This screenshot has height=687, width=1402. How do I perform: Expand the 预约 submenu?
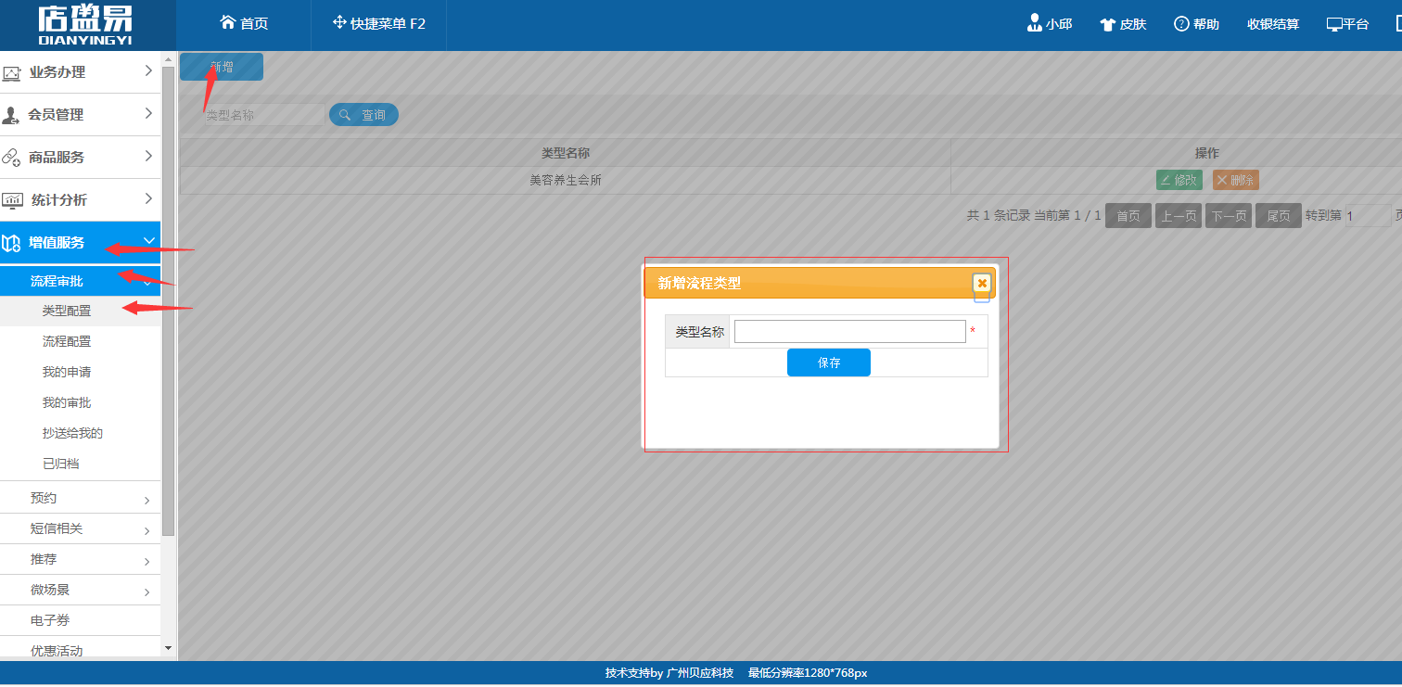[80, 498]
